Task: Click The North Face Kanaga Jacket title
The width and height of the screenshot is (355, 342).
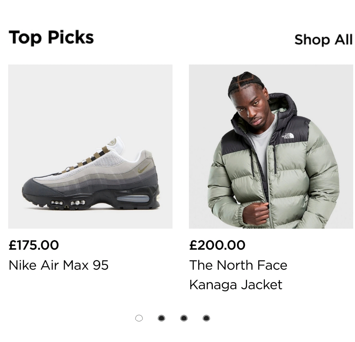Action: pos(238,275)
